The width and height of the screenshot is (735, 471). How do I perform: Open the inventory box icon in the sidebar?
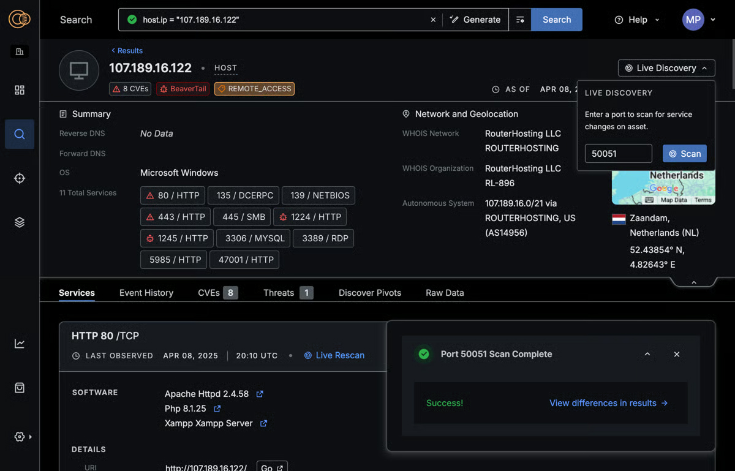[19, 388]
